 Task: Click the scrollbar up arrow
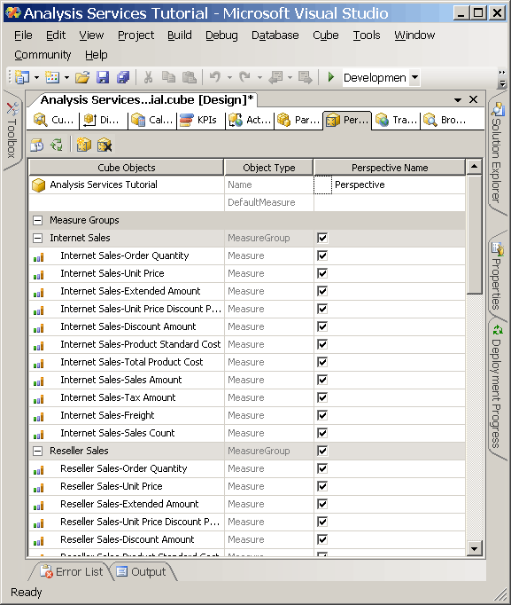pyautogui.click(x=474, y=167)
